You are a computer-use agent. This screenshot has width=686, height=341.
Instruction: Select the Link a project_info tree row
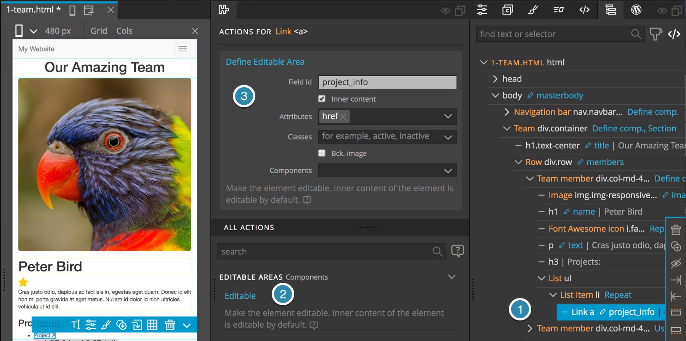(x=611, y=312)
